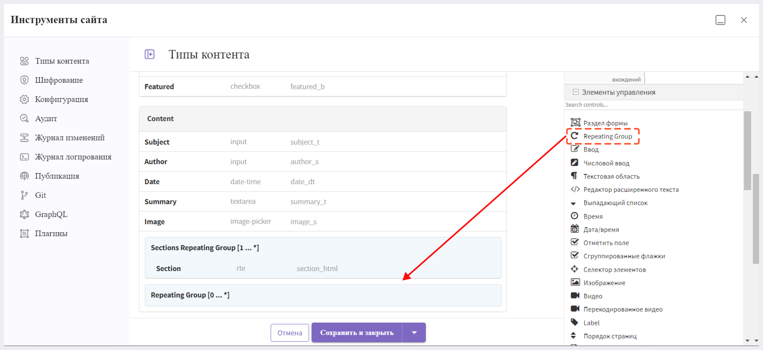The image size is (763, 350).
Task: Click the Текстовая область control label
Action: tap(611, 176)
